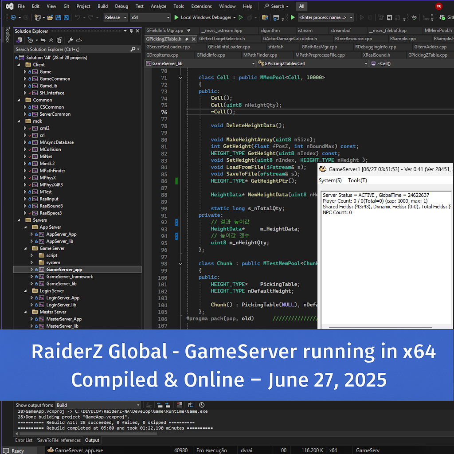This screenshot has height=454, width=454.
Task: Switch to the Error List tab
Action: click(x=24, y=440)
